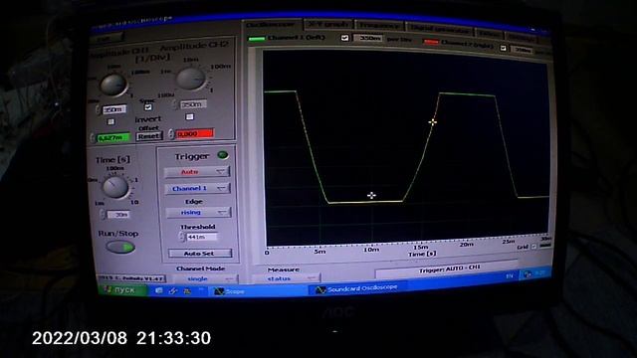Toggle the Run/Stop switch
The width and height of the screenshot is (637, 358).
(120, 247)
